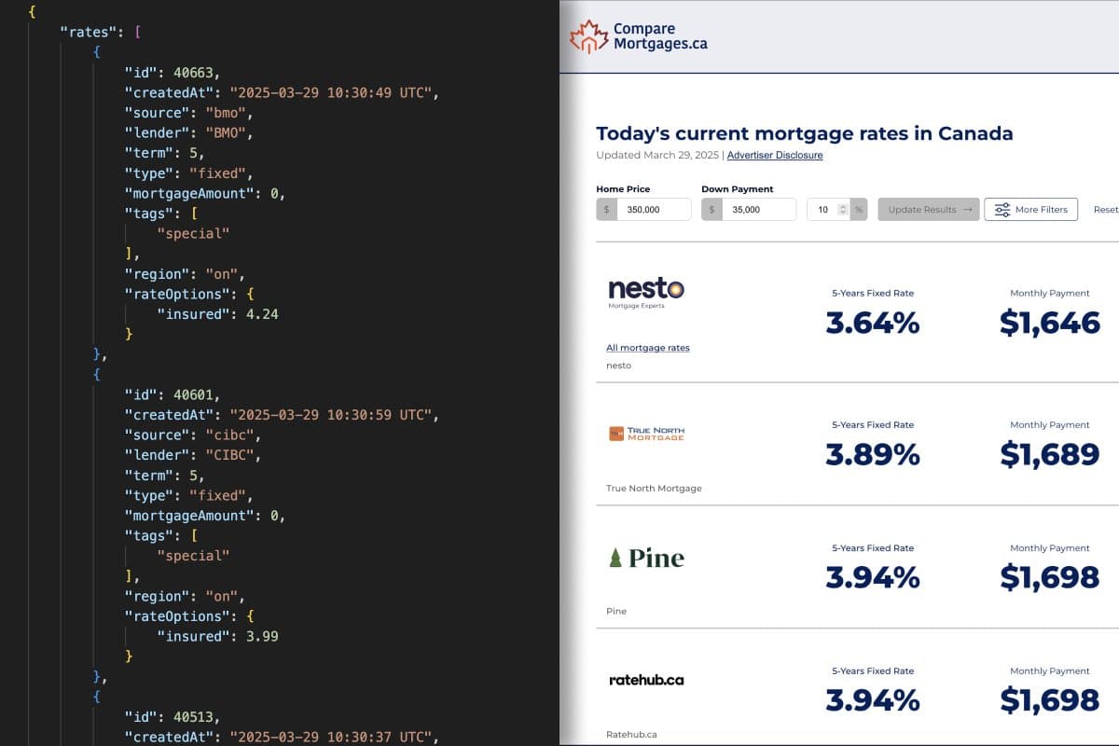Adjust the down payment percent stepper arrows
Screen dimensions: 1119x746
pyautogui.click(x=842, y=210)
